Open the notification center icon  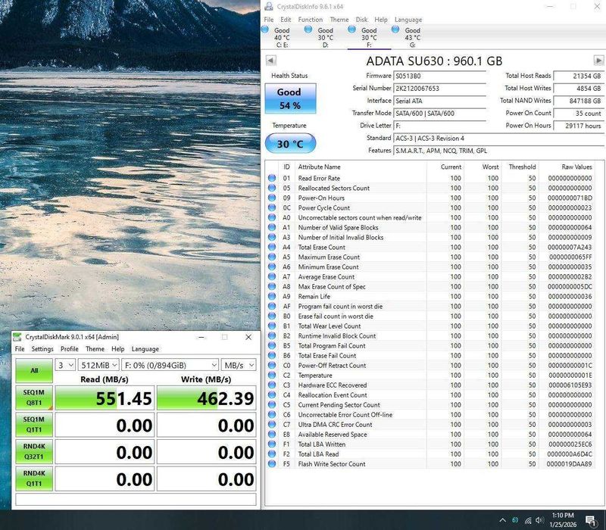coord(590,520)
